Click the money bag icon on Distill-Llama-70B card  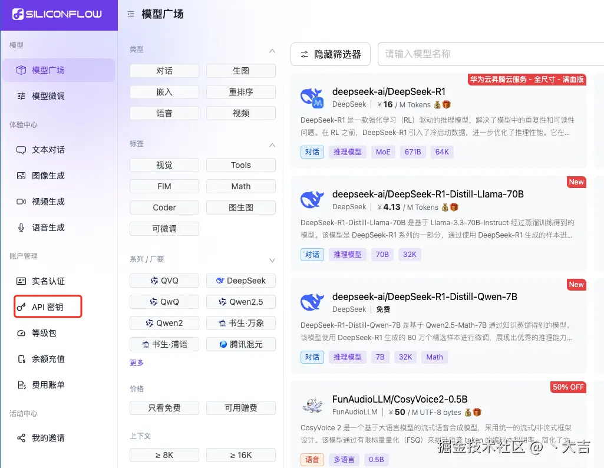pos(445,207)
